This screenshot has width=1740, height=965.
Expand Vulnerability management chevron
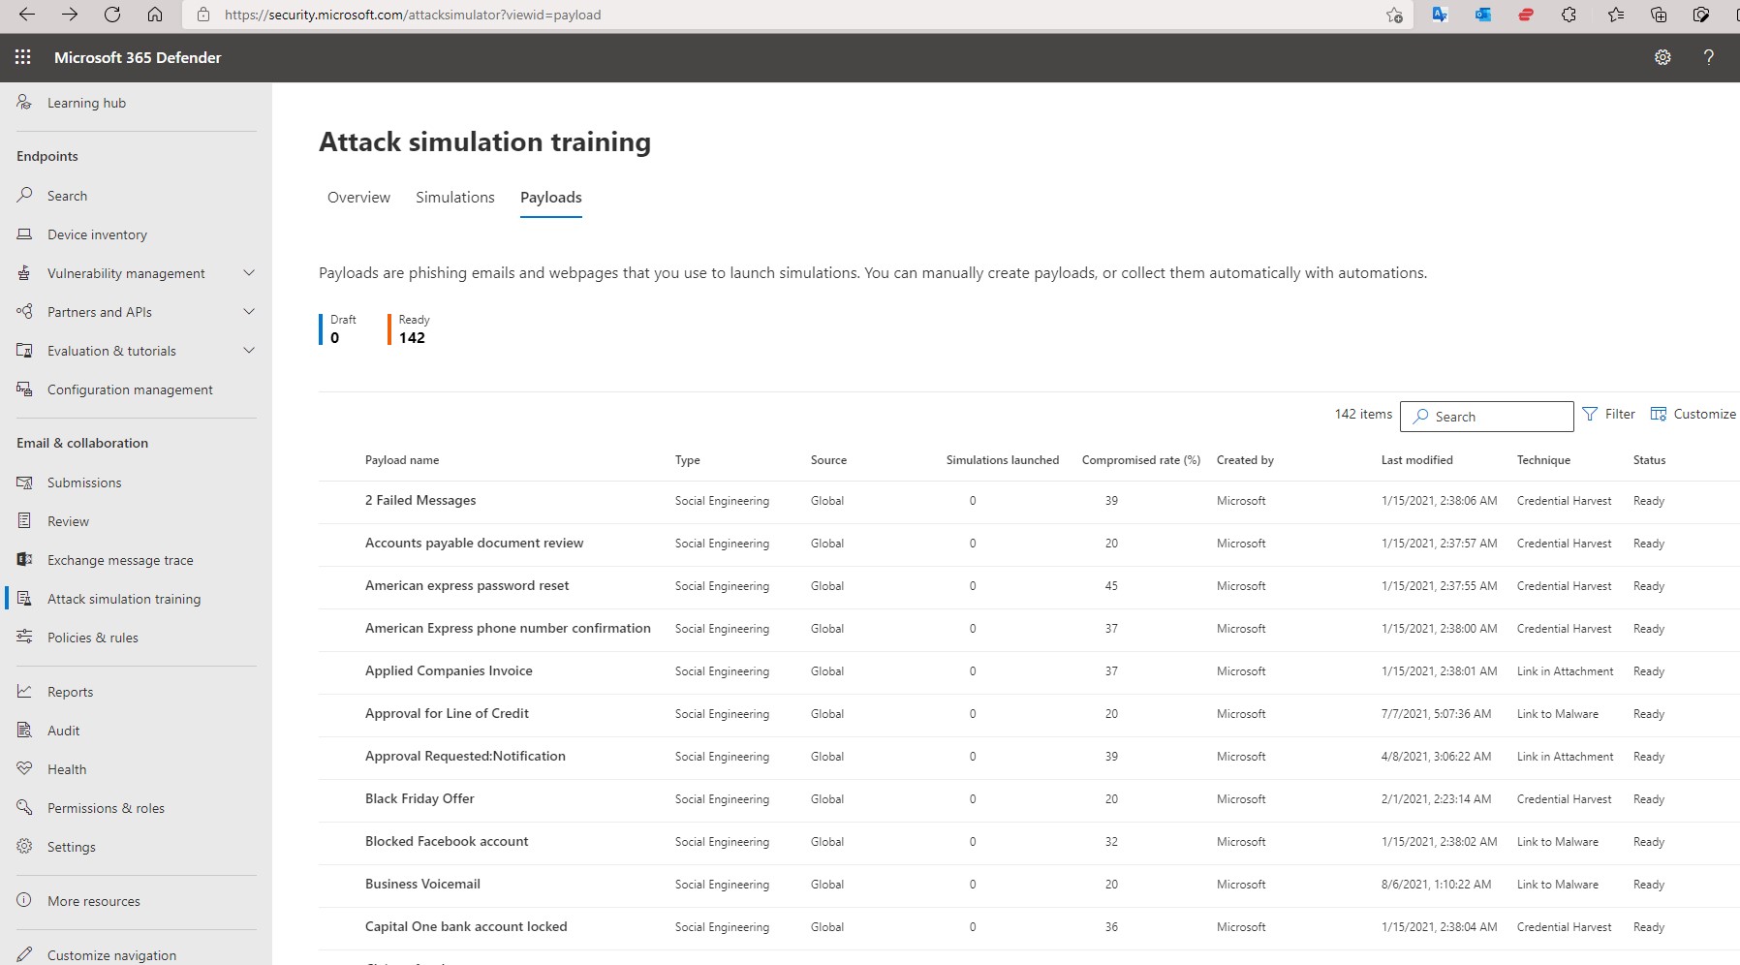pyautogui.click(x=249, y=273)
